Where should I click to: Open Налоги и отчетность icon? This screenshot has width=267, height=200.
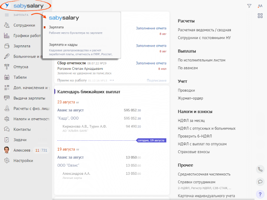point(7,119)
